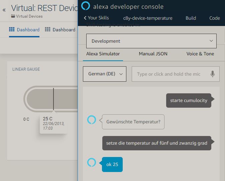Go back to Your Skills
The width and height of the screenshot is (225, 181).
96,18
